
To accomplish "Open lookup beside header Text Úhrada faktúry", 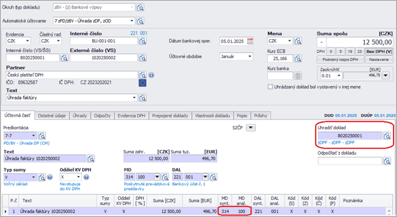I will tap(143, 98).
